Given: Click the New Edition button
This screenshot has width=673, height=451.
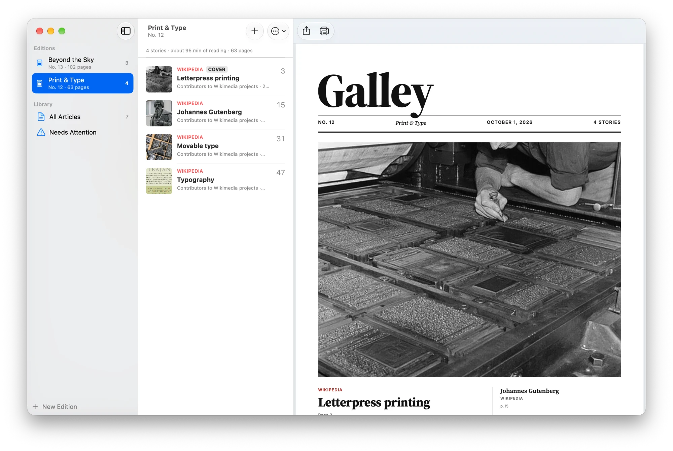Looking at the screenshot, I should 55,407.
